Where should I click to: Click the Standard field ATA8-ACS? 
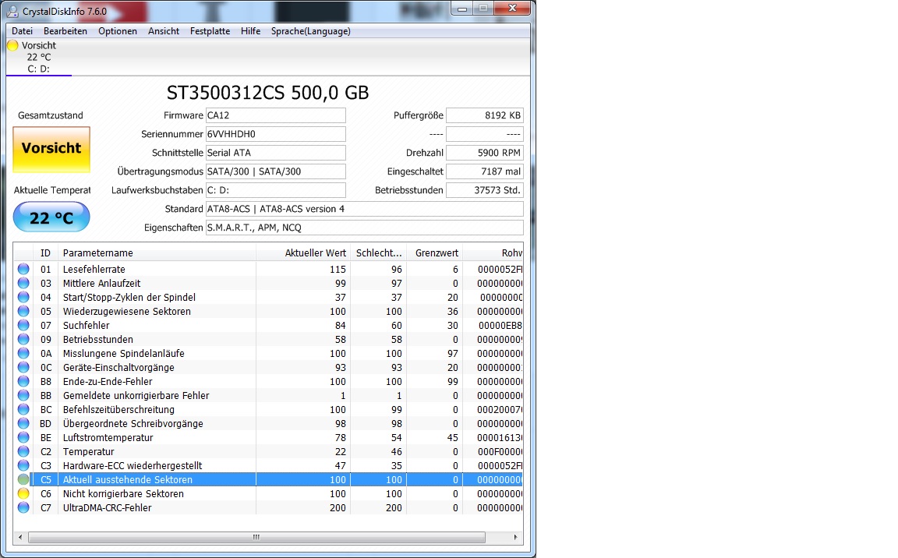click(x=364, y=209)
